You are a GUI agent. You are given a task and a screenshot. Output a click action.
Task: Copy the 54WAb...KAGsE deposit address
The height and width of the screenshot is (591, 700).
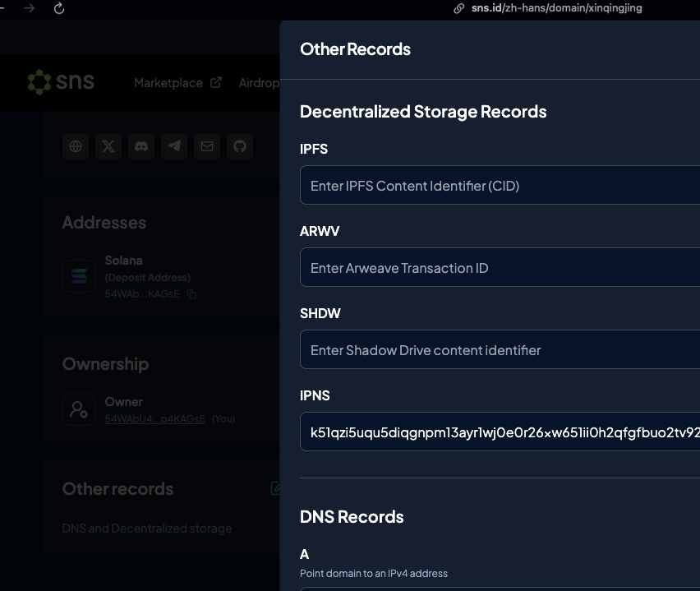(x=191, y=294)
